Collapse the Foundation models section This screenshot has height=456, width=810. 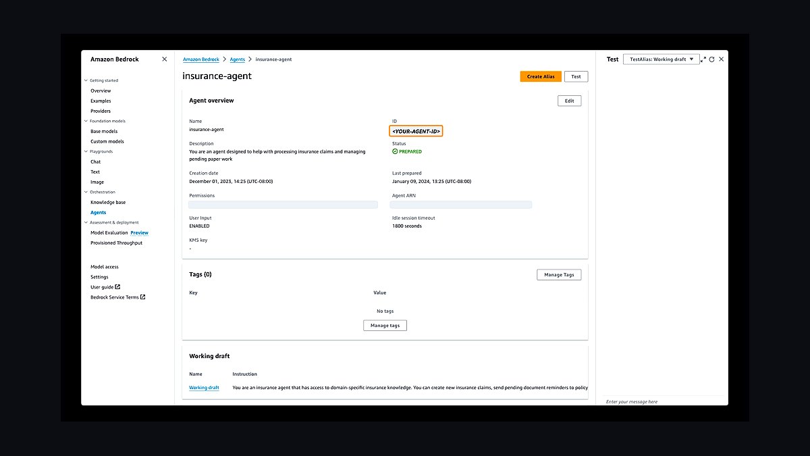[86, 121]
